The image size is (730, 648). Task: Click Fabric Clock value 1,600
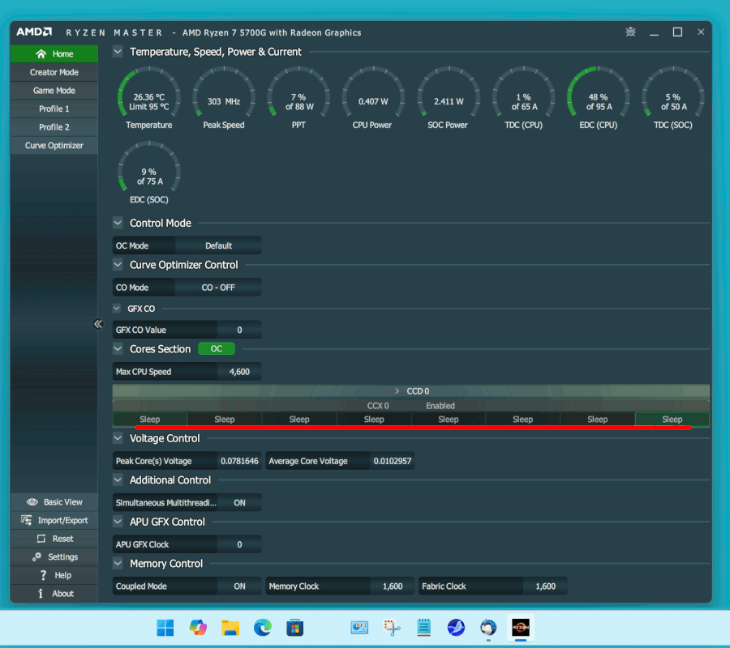coord(545,586)
